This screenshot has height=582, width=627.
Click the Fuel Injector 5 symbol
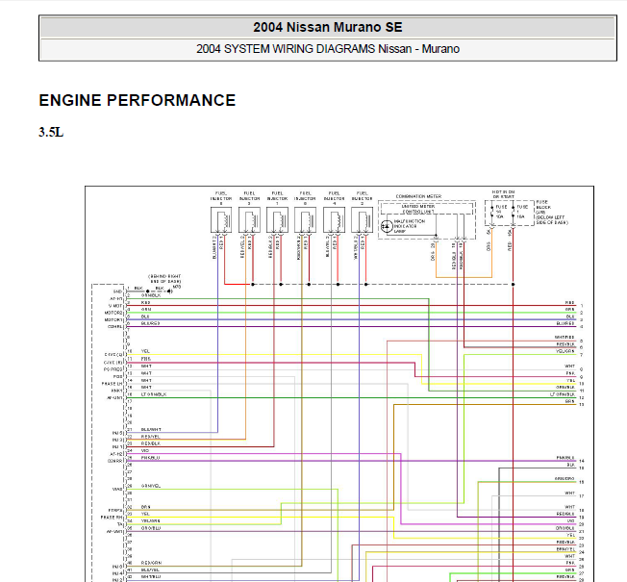coord(221,219)
